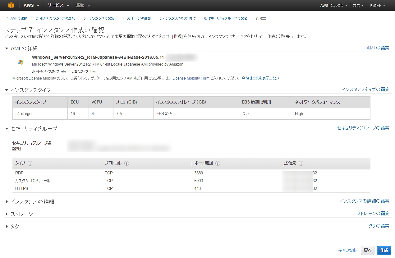Open the サービス menu

tap(52, 5)
